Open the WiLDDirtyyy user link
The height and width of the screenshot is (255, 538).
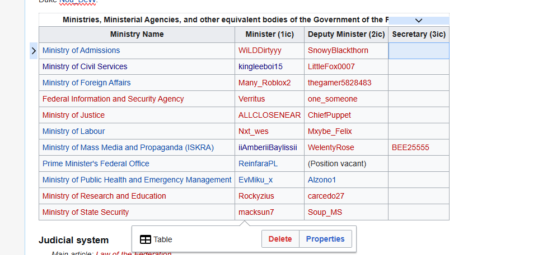tap(260, 50)
